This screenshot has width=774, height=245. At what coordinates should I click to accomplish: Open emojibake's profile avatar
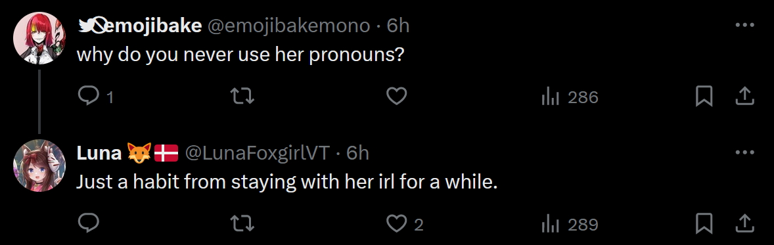click(39, 38)
